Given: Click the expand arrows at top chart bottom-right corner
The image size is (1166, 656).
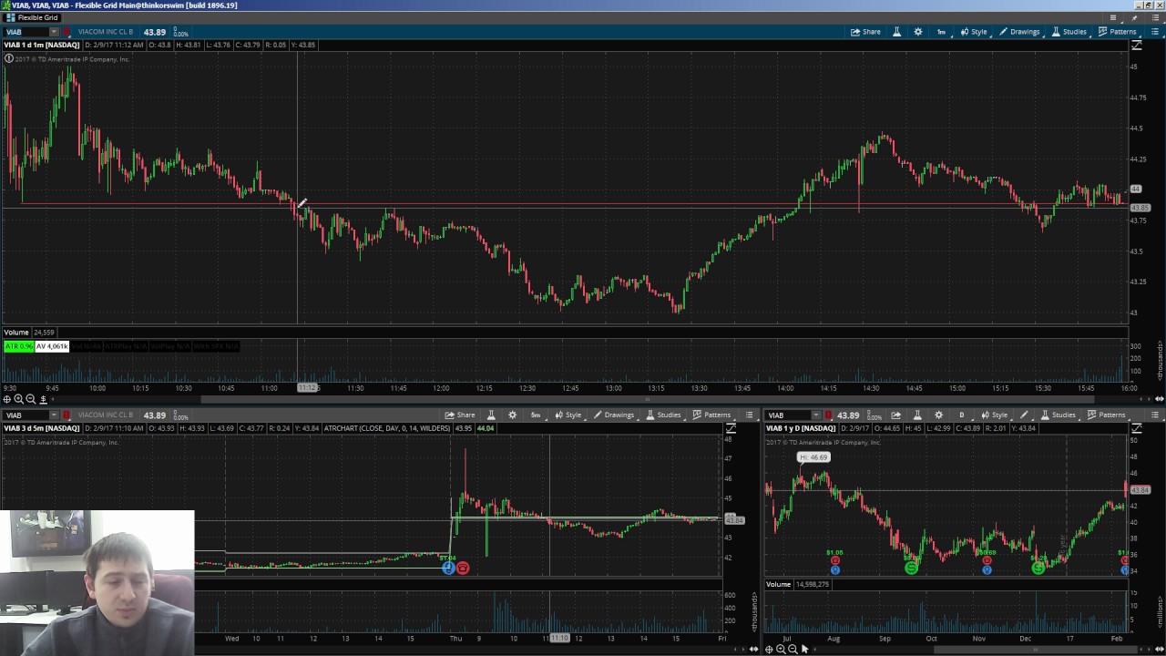Looking at the screenshot, I should [x=1160, y=399].
